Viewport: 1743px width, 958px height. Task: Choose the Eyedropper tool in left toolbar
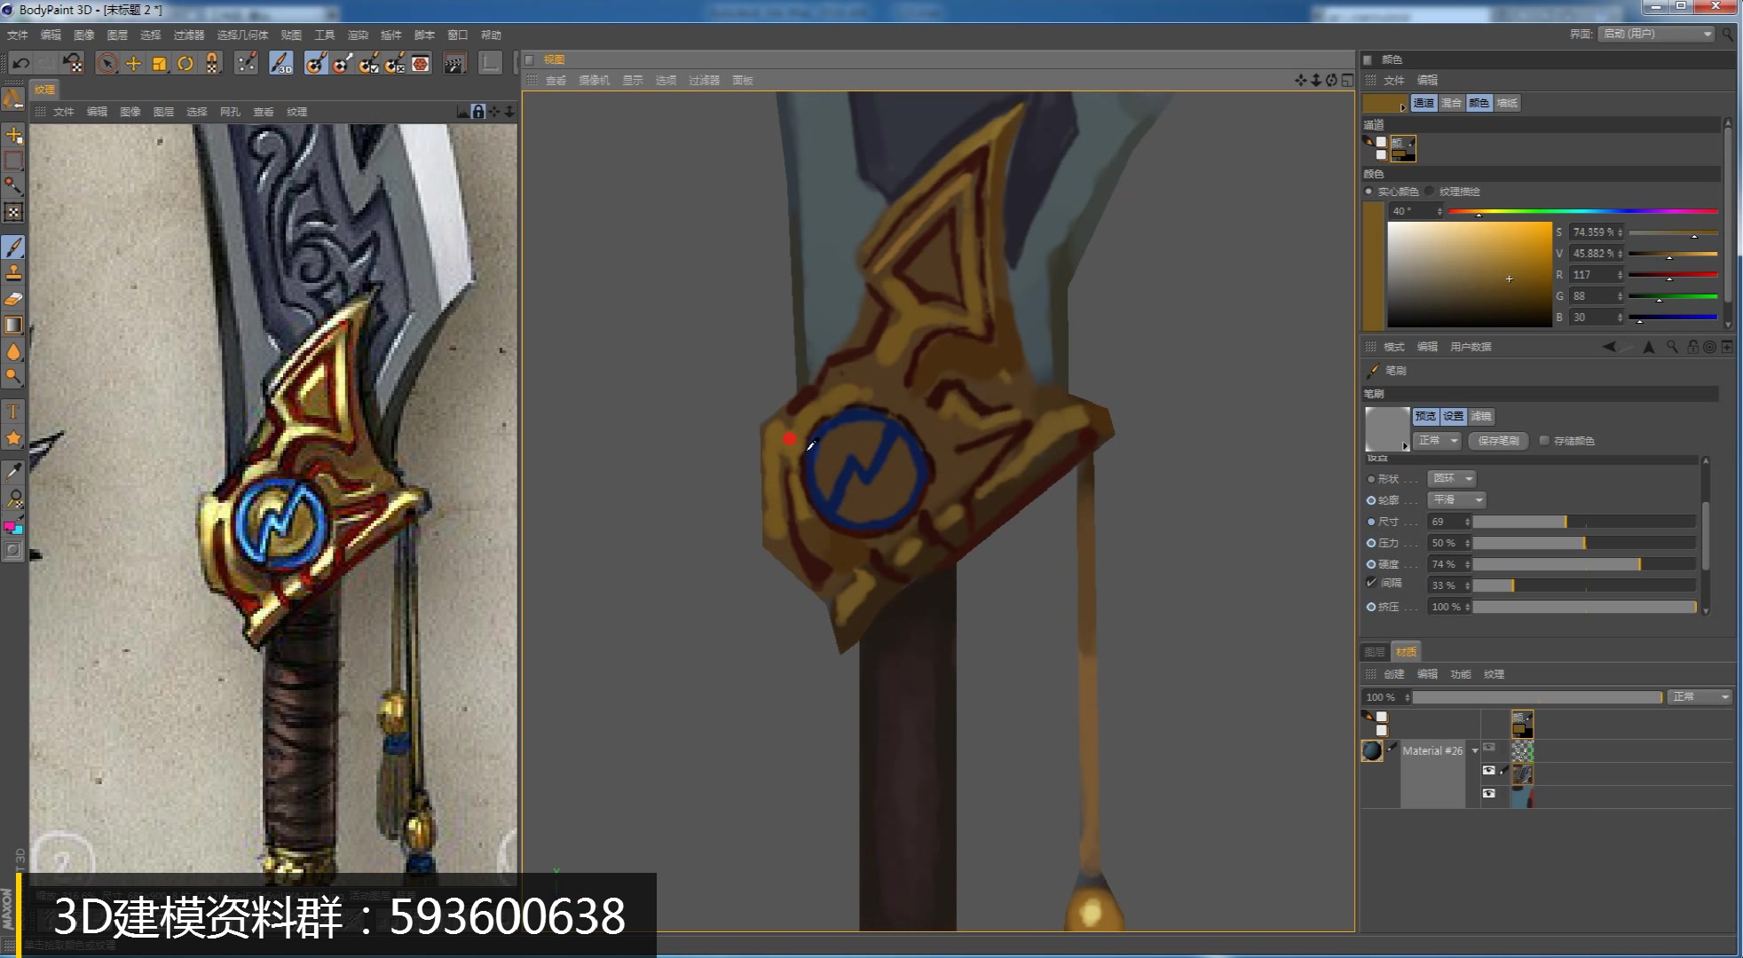[x=13, y=471]
